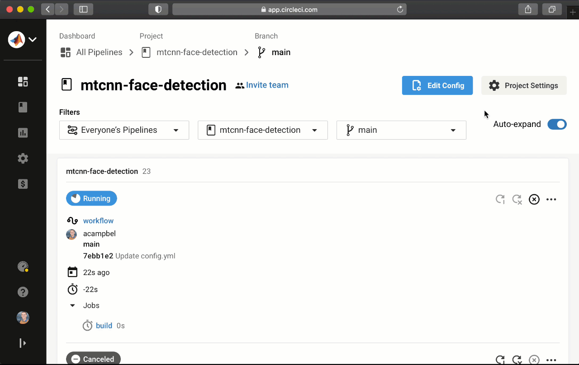Open the Insights chart icon in sidebar

point(23,133)
